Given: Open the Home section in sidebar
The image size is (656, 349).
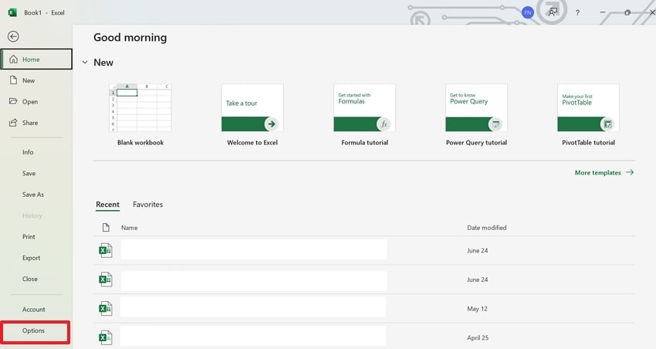Looking at the screenshot, I should click(36, 59).
